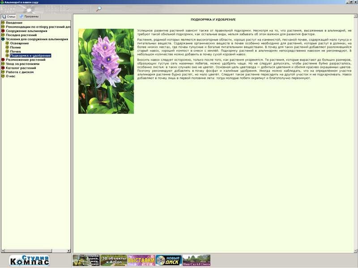The image size is (358, 268).
Task: Open the Освещение article
Action: (x=19, y=43)
